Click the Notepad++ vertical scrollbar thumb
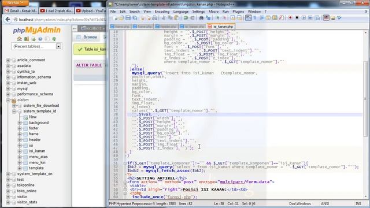The height and width of the screenshot is (208, 370). click(x=365, y=98)
